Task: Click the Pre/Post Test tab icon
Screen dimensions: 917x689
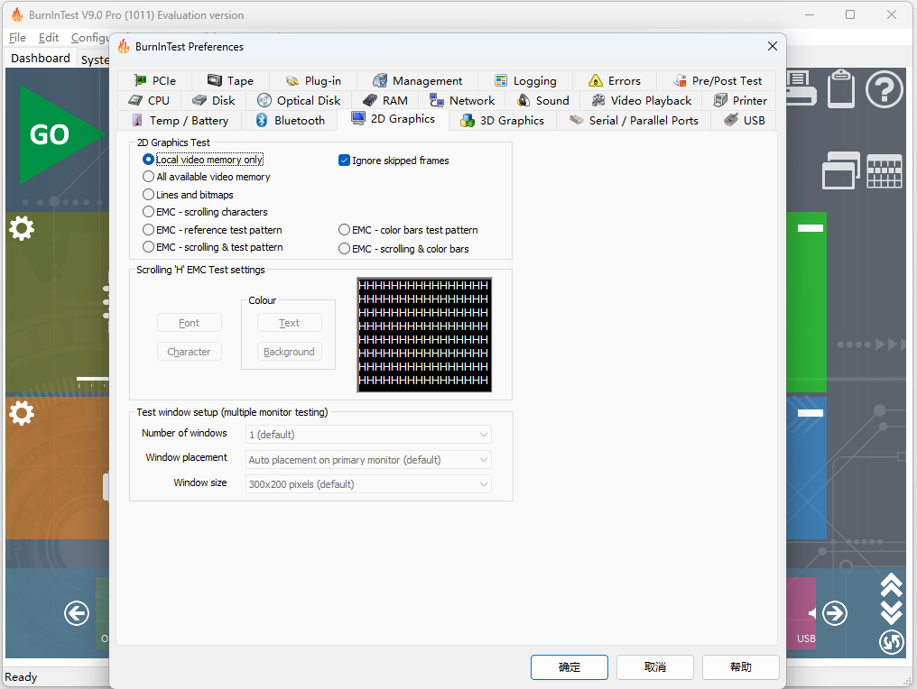Action: click(680, 80)
